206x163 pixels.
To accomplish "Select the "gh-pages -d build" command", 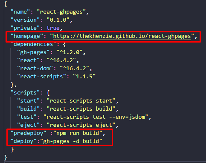I will point(71,141).
